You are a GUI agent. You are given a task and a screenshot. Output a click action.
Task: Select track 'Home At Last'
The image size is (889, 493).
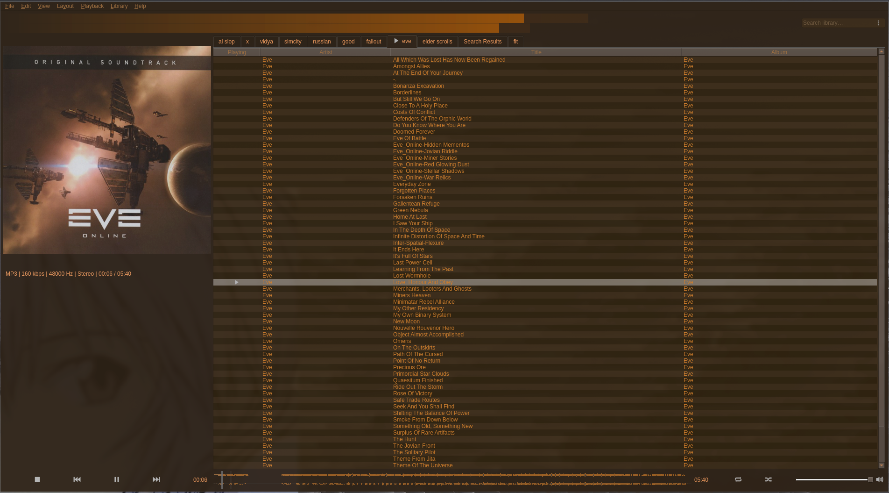[x=410, y=217]
